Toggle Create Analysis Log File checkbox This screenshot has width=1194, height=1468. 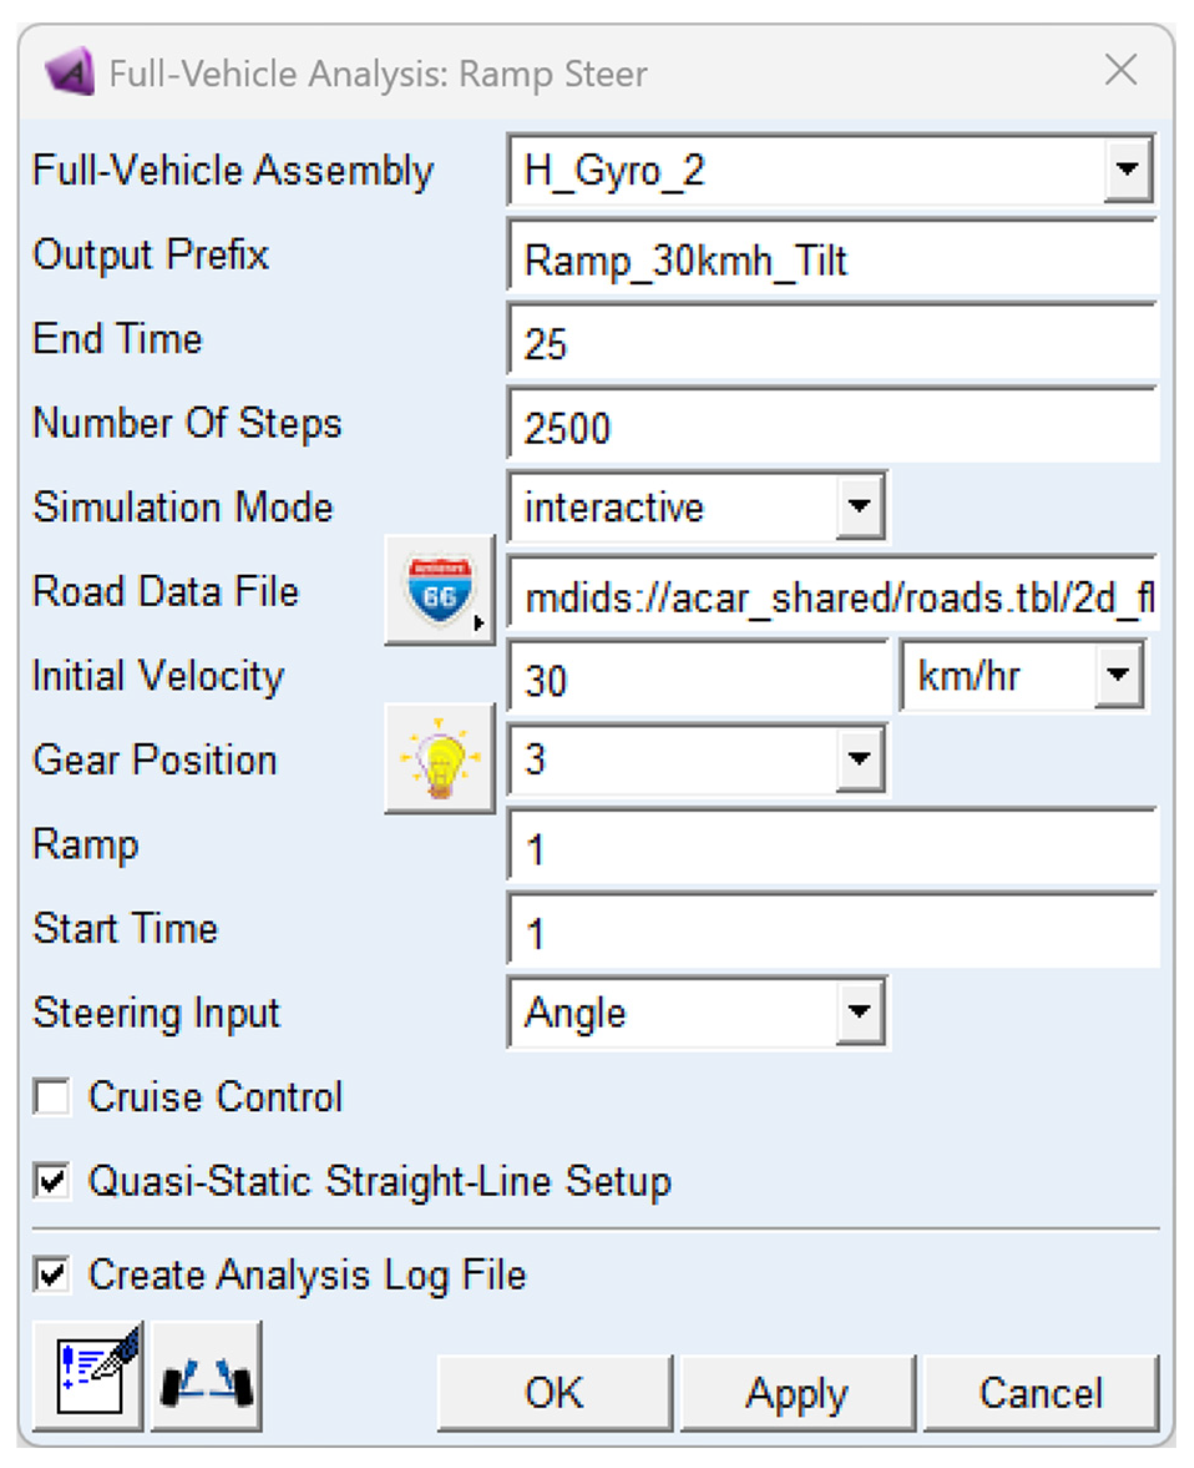click(x=52, y=1274)
